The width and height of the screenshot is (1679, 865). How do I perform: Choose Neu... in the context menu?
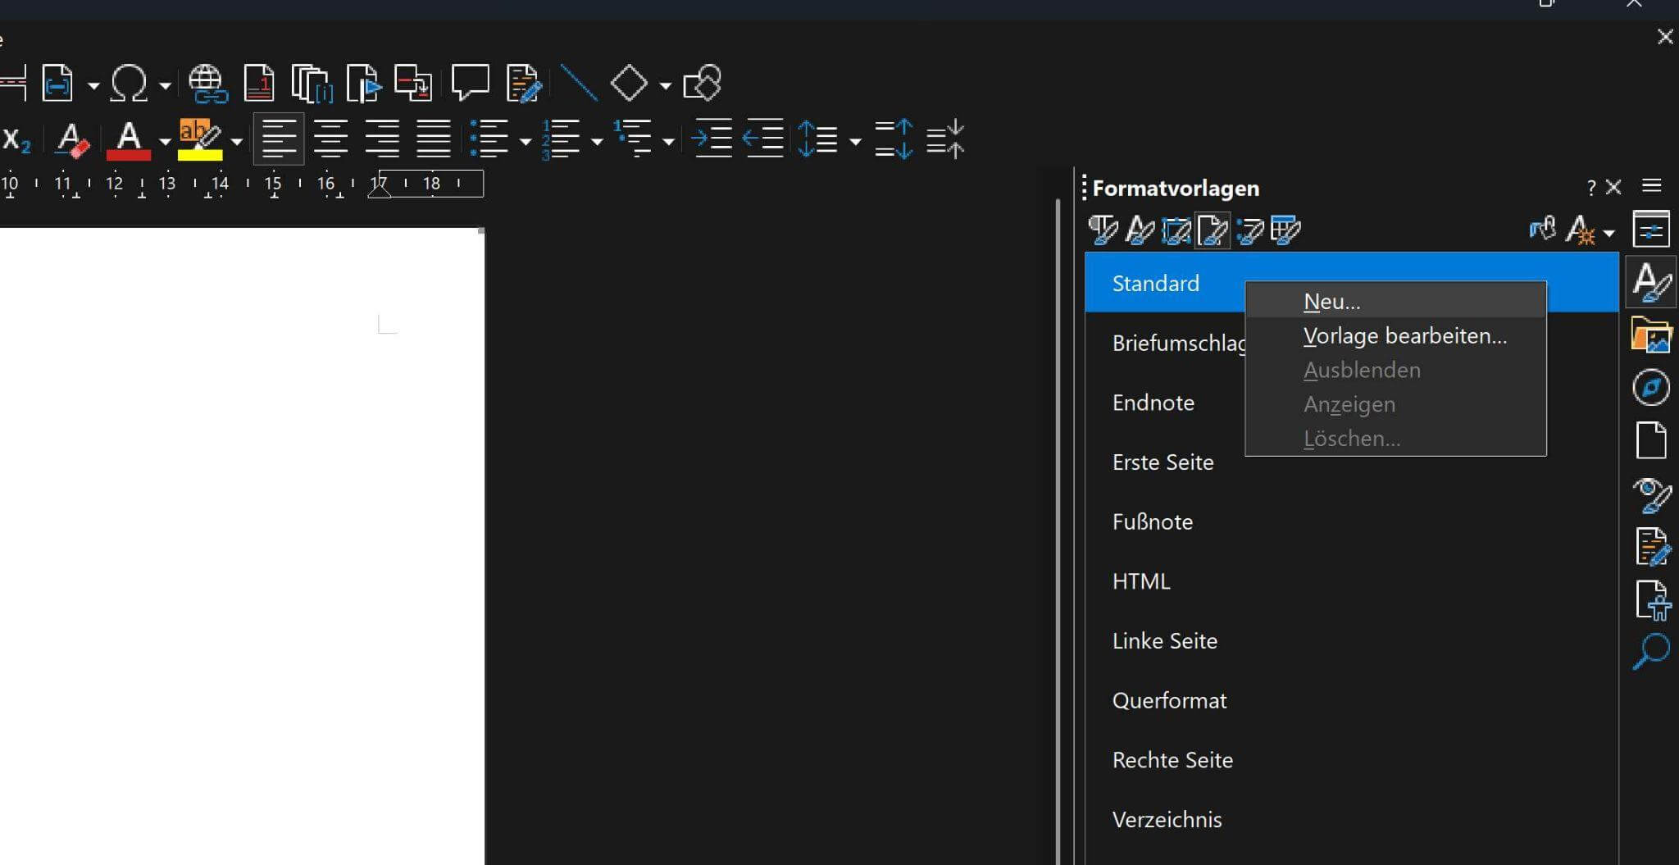pos(1331,302)
